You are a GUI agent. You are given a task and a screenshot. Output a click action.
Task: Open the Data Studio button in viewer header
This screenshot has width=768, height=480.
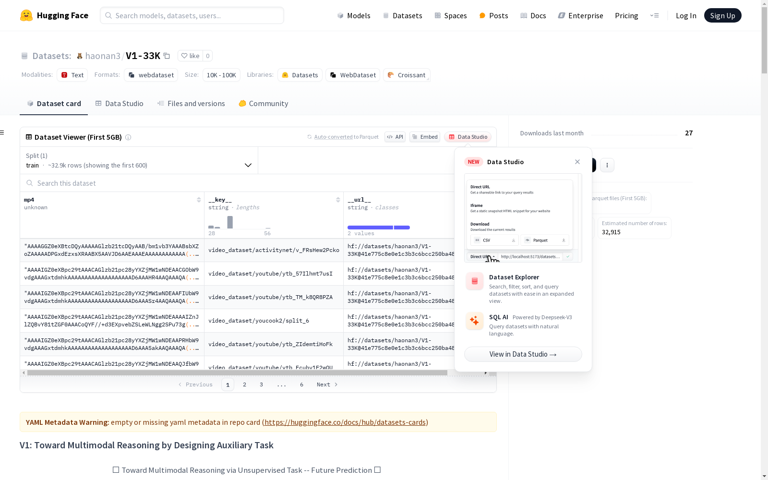(468, 137)
